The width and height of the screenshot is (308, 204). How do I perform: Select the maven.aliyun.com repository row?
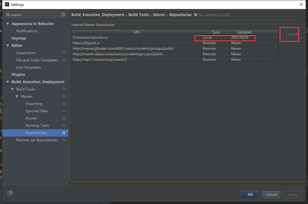(x=175, y=54)
